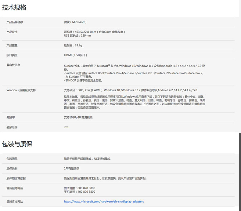241x211 pixels.
Task: Click the USB 延长线 159mm text
Action: tap(77, 35)
